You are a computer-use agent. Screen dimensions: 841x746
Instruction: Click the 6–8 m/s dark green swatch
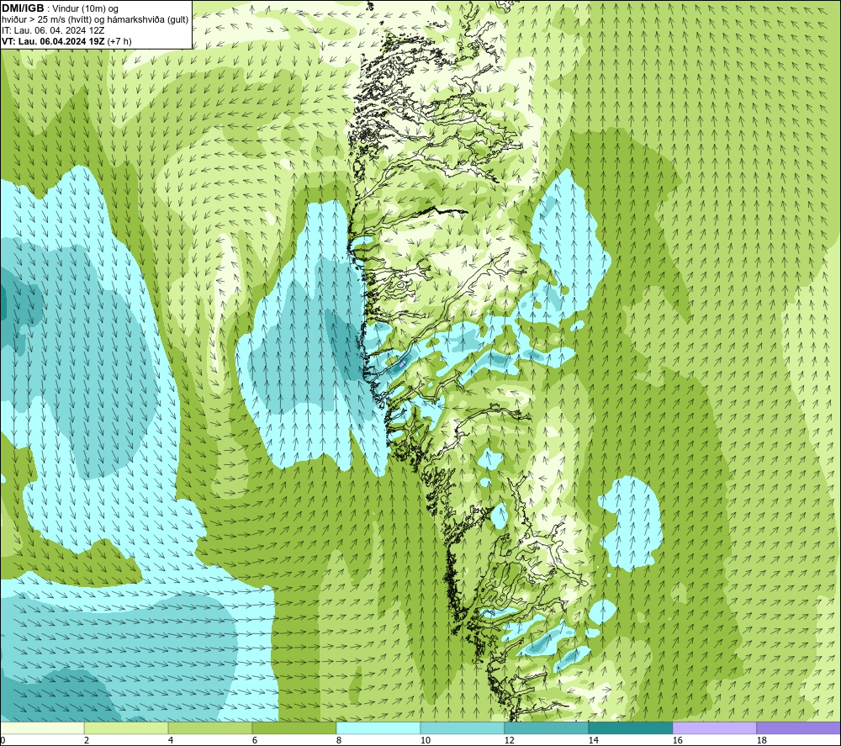[x=294, y=727]
